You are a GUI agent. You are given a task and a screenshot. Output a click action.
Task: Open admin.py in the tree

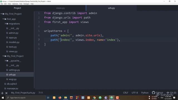[14, 33]
